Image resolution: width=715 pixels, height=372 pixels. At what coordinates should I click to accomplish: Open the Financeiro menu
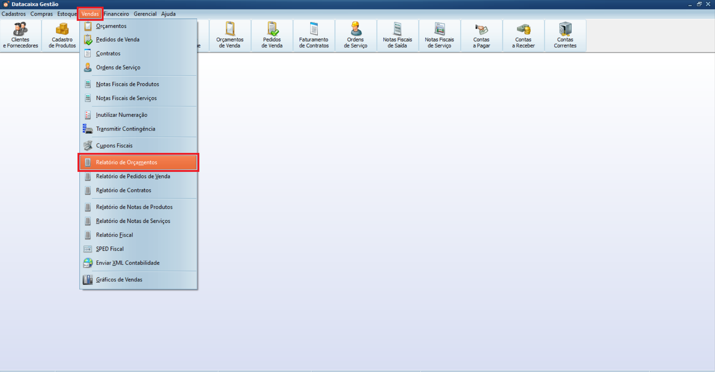coord(116,14)
